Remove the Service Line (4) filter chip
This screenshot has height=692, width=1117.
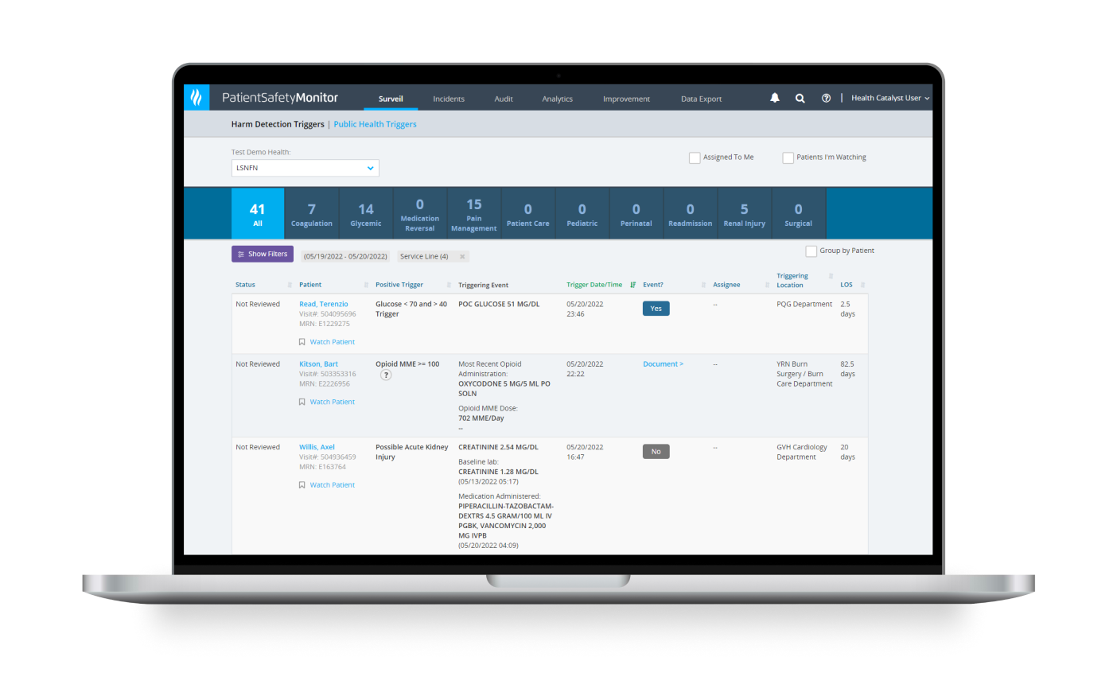tap(462, 257)
